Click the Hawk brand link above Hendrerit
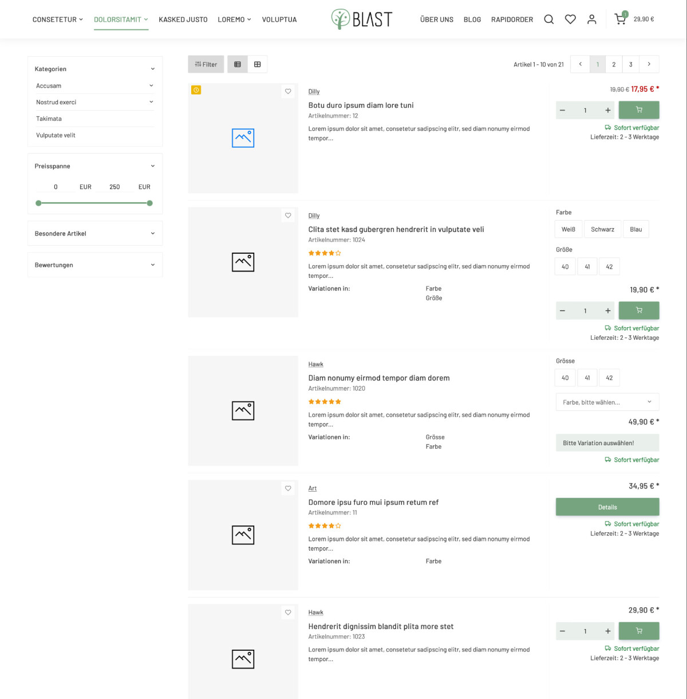 pyautogui.click(x=315, y=612)
